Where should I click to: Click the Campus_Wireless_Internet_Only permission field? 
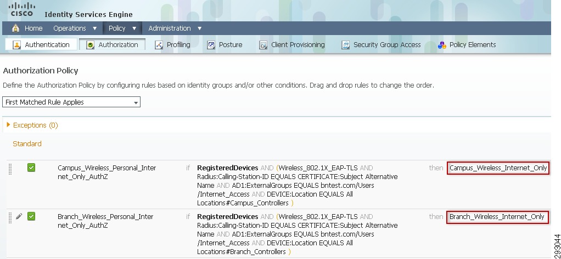[x=498, y=168]
